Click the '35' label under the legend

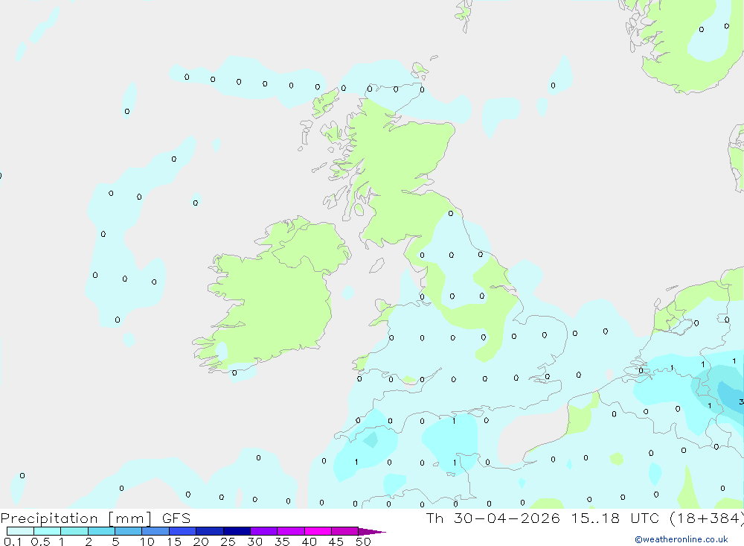[x=282, y=542]
